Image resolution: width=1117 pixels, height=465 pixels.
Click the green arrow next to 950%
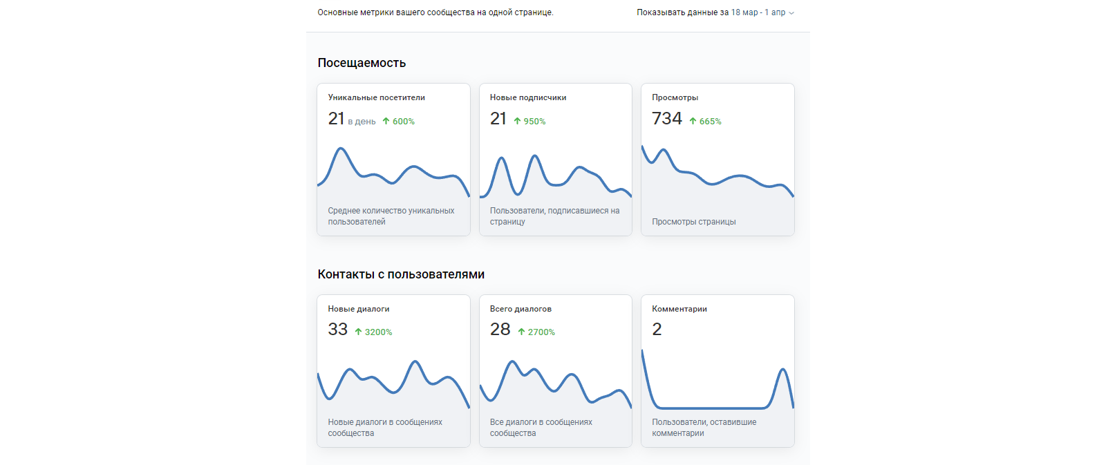517,121
